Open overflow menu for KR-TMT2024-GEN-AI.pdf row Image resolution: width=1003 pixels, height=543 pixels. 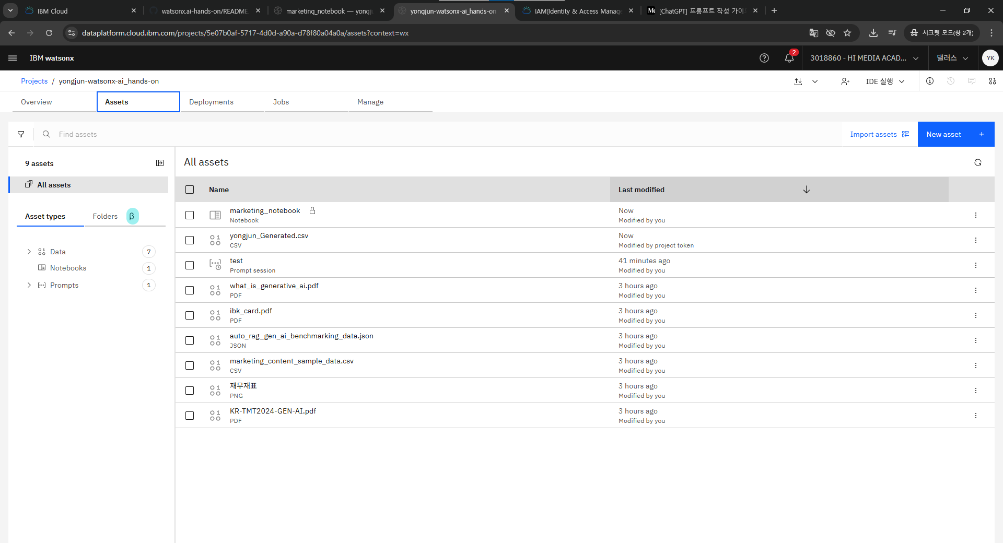tap(976, 416)
